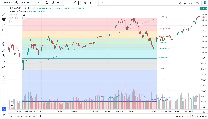The image size is (208, 119).
Task: Expand the timeframe dropdown after M
Action: 42,3
